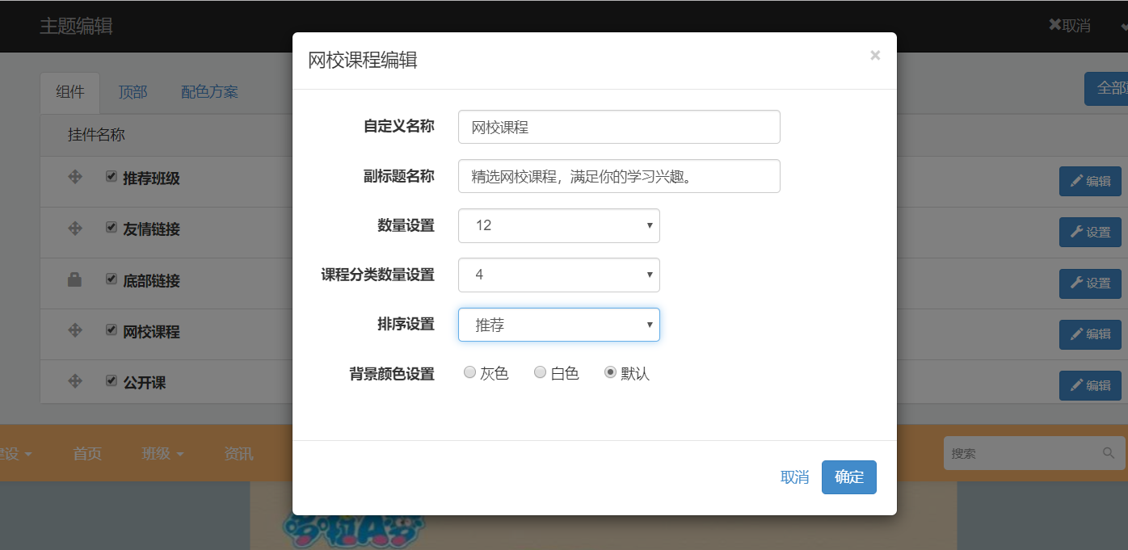Click the search magnifier icon
Viewport: 1128px width, 550px height.
coord(1108,453)
